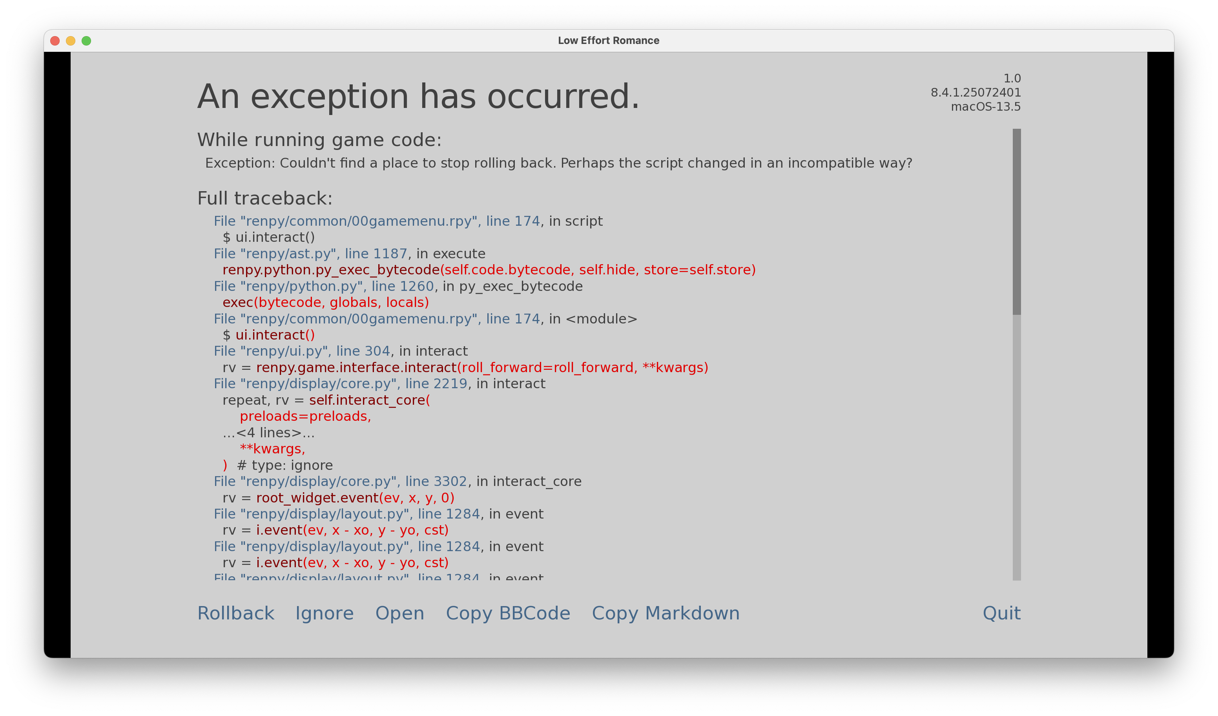Close the Low Effort Romance window

click(x=55, y=40)
